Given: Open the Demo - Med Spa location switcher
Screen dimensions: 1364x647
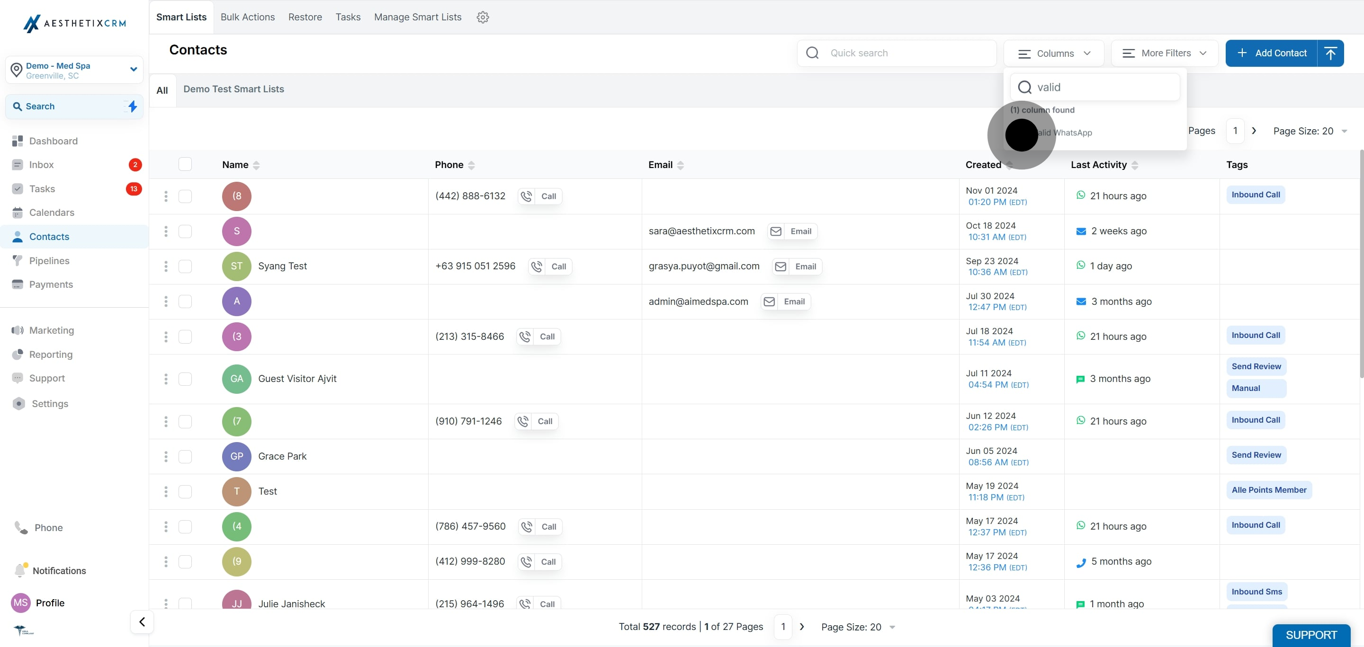Looking at the screenshot, I should pos(74,70).
